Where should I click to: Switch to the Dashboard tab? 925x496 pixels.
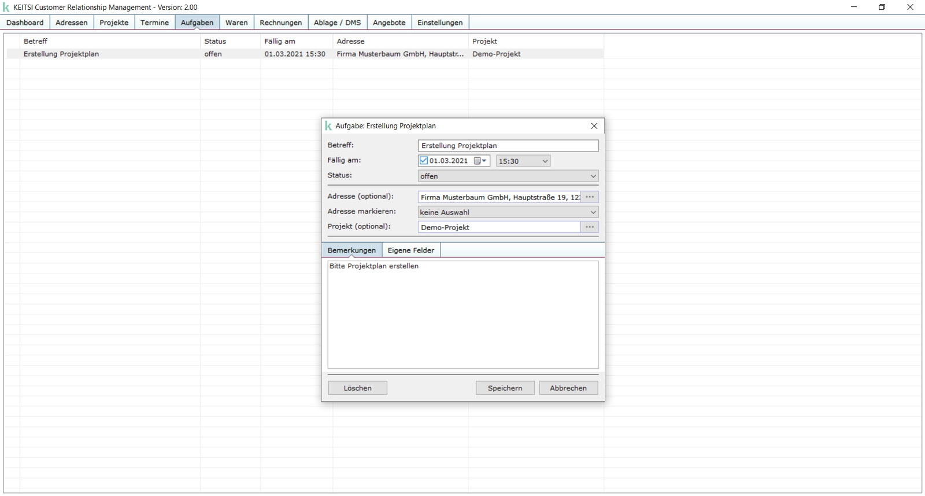pyautogui.click(x=25, y=23)
